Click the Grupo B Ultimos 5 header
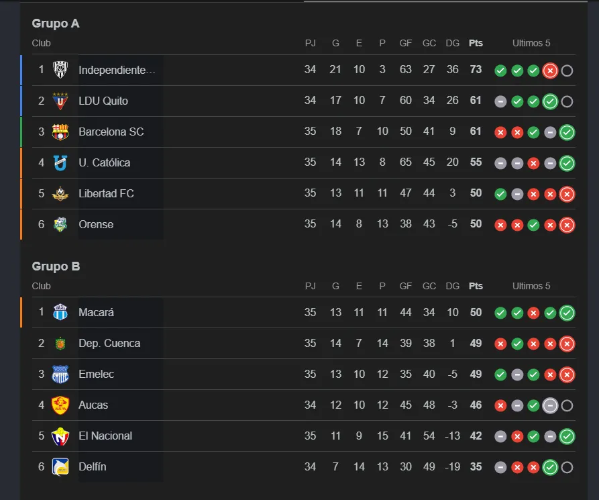The image size is (599, 500). (x=531, y=286)
